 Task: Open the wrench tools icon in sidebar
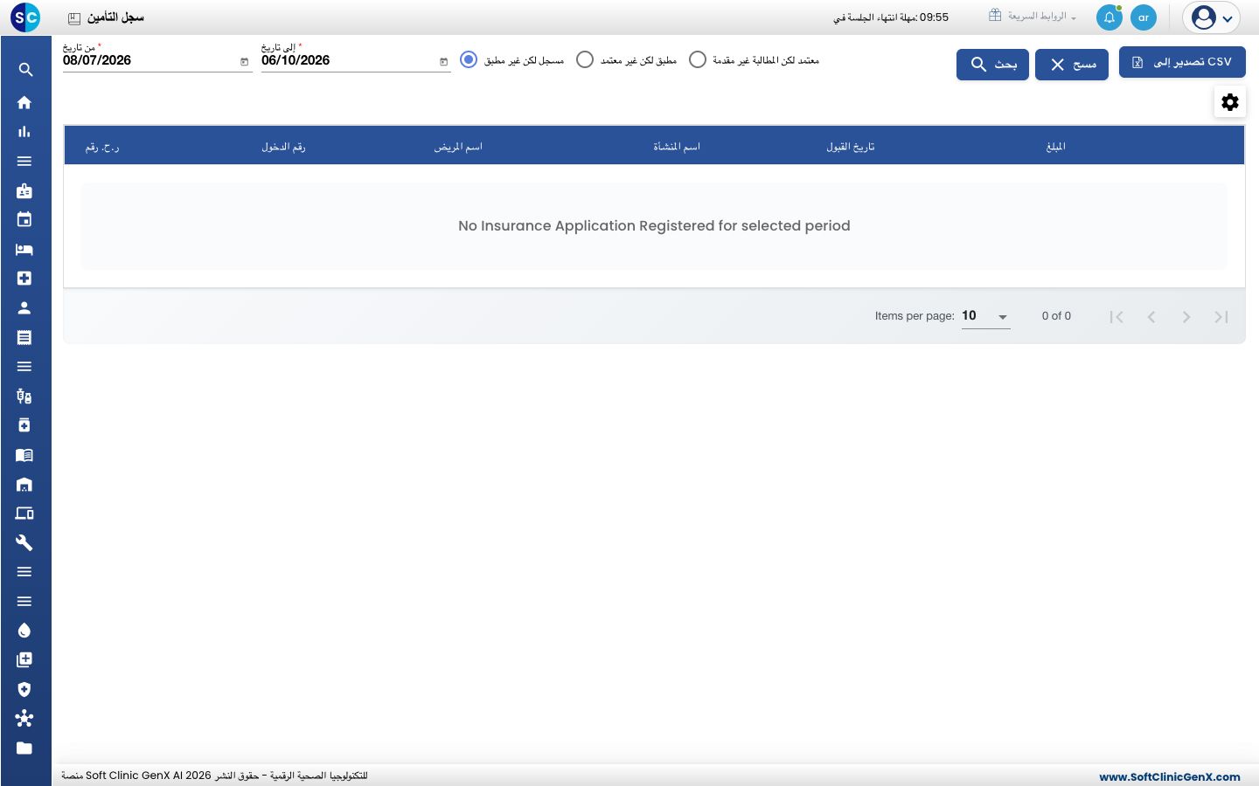point(24,542)
